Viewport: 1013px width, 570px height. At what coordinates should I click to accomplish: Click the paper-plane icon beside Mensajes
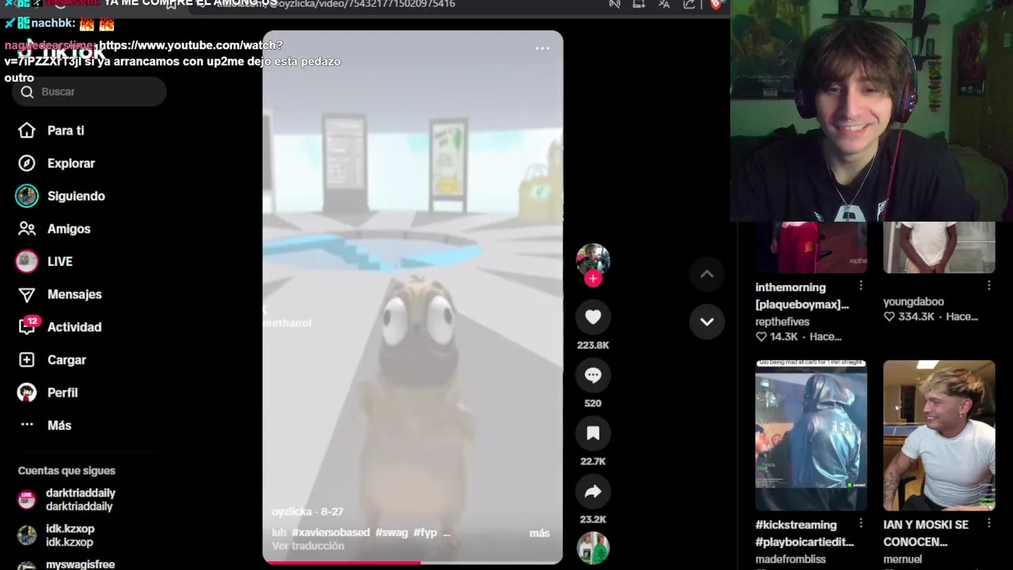27,294
